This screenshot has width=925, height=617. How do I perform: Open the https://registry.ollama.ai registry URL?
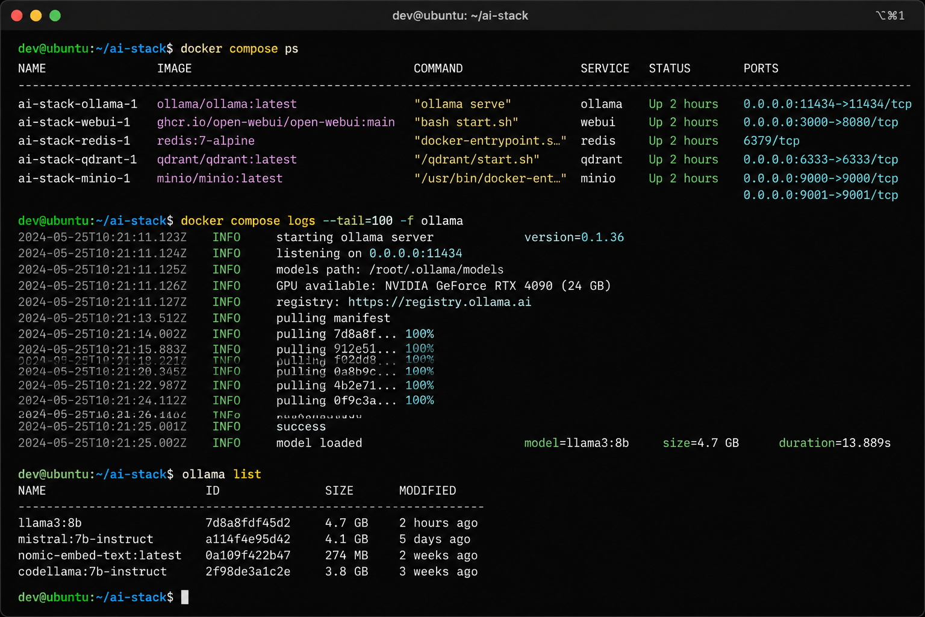(440, 302)
